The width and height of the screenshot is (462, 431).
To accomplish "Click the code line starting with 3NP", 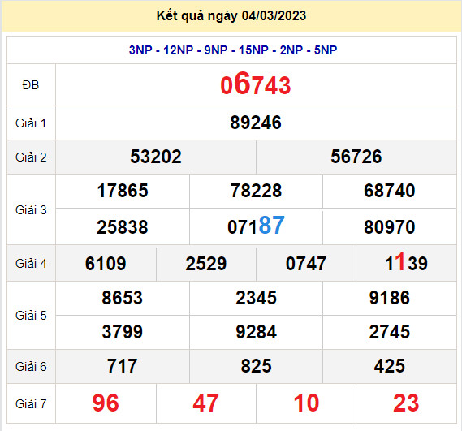I will click(x=233, y=50).
